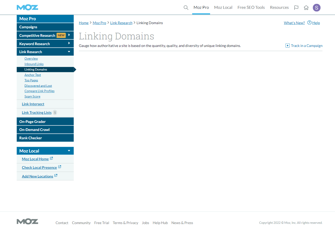
Task: Open Free SEO Tools menu
Action: coord(251,8)
